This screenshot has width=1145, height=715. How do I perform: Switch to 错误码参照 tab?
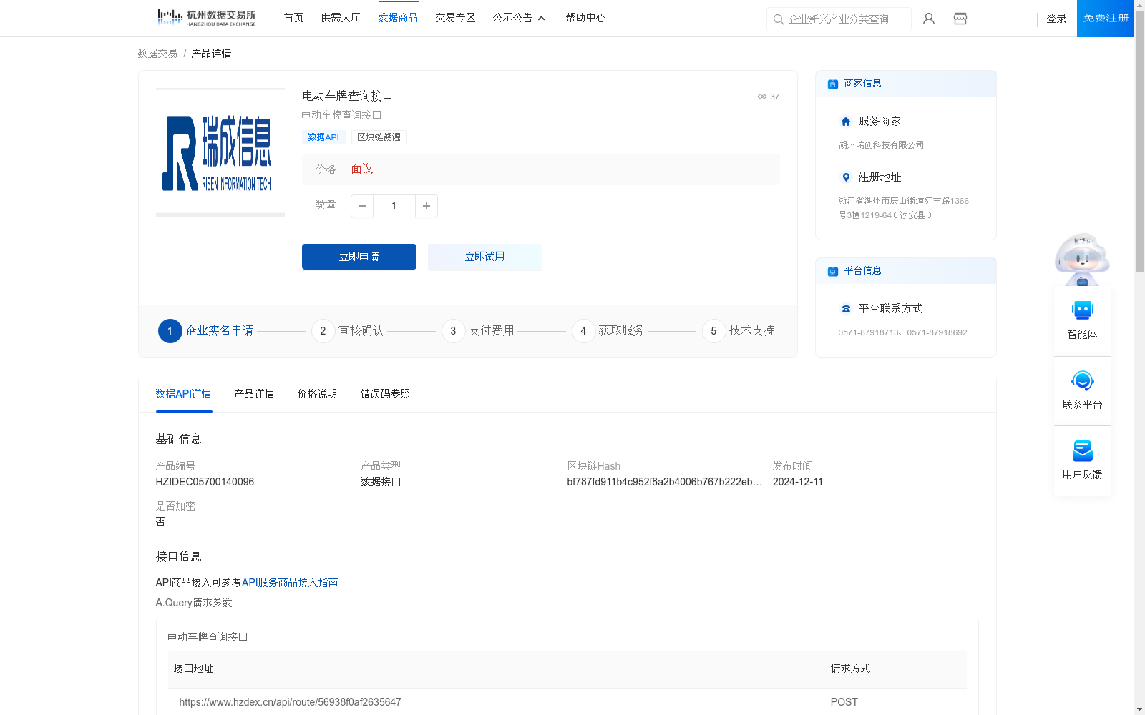click(385, 394)
